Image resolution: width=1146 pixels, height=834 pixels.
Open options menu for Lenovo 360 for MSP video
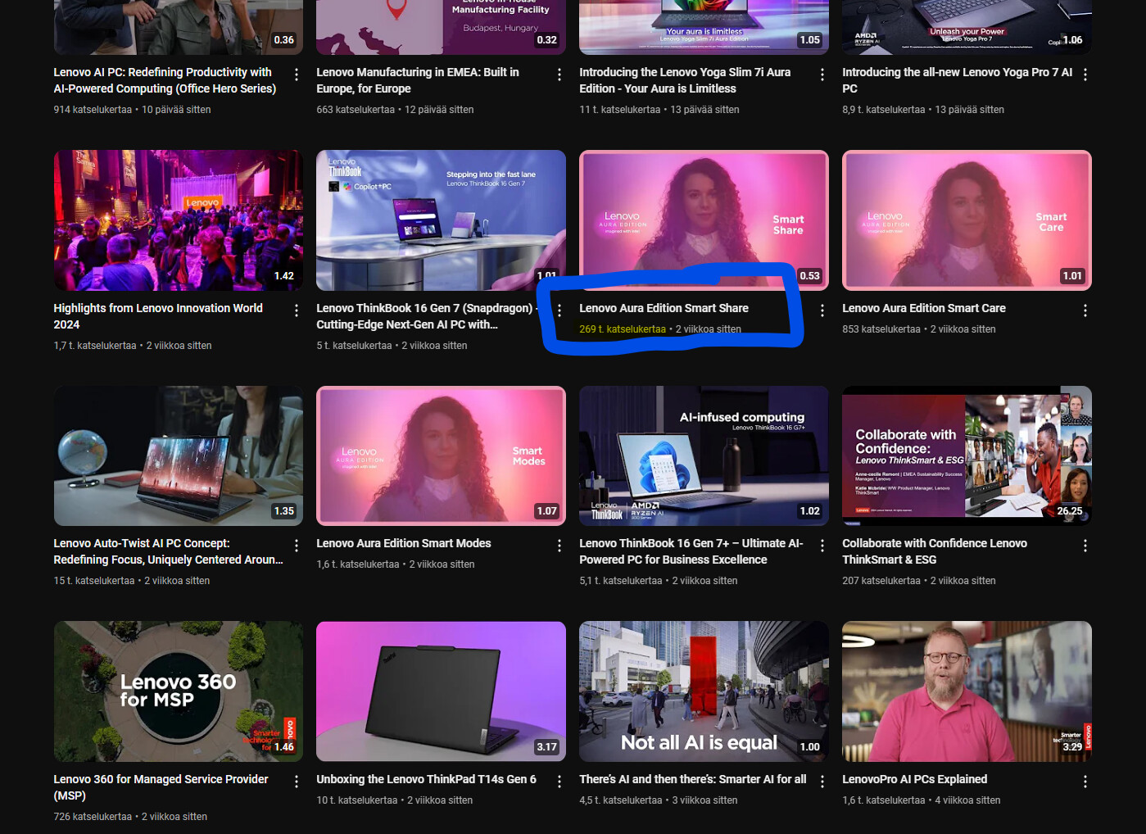point(297,782)
